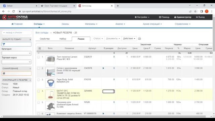Viewport: 215px width, 121px height.
Task: Open Архив операций menu
Action: point(152,24)
